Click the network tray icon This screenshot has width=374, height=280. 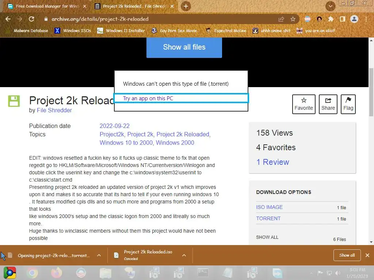[x=329, y=273]
